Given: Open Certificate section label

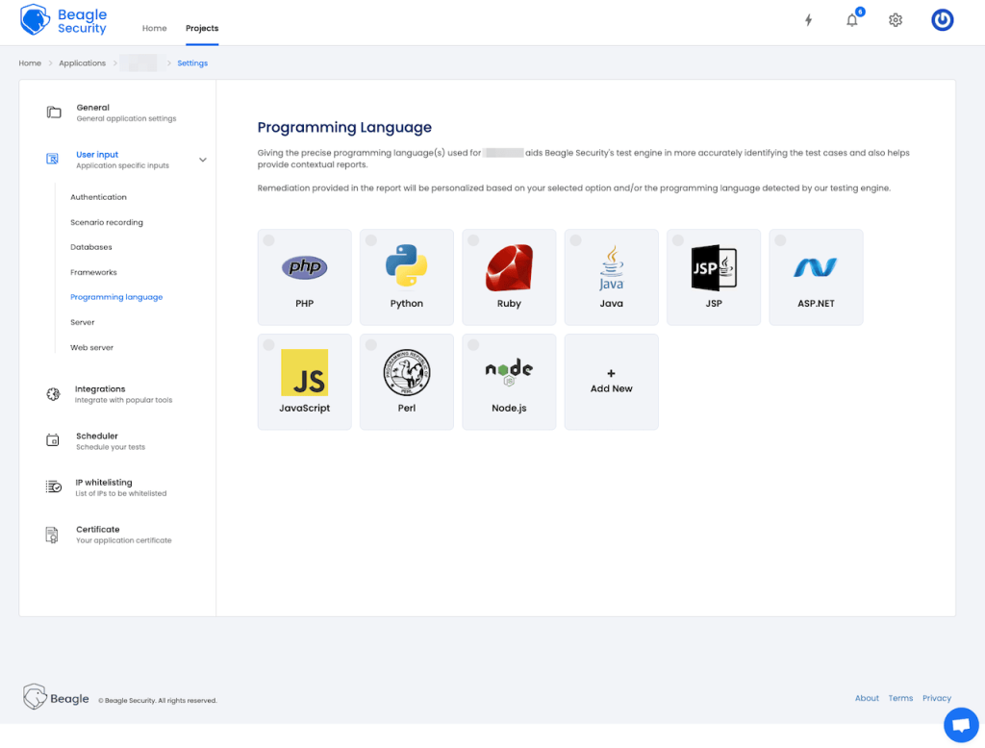Looking at the screenshot, I should [124, 535].
